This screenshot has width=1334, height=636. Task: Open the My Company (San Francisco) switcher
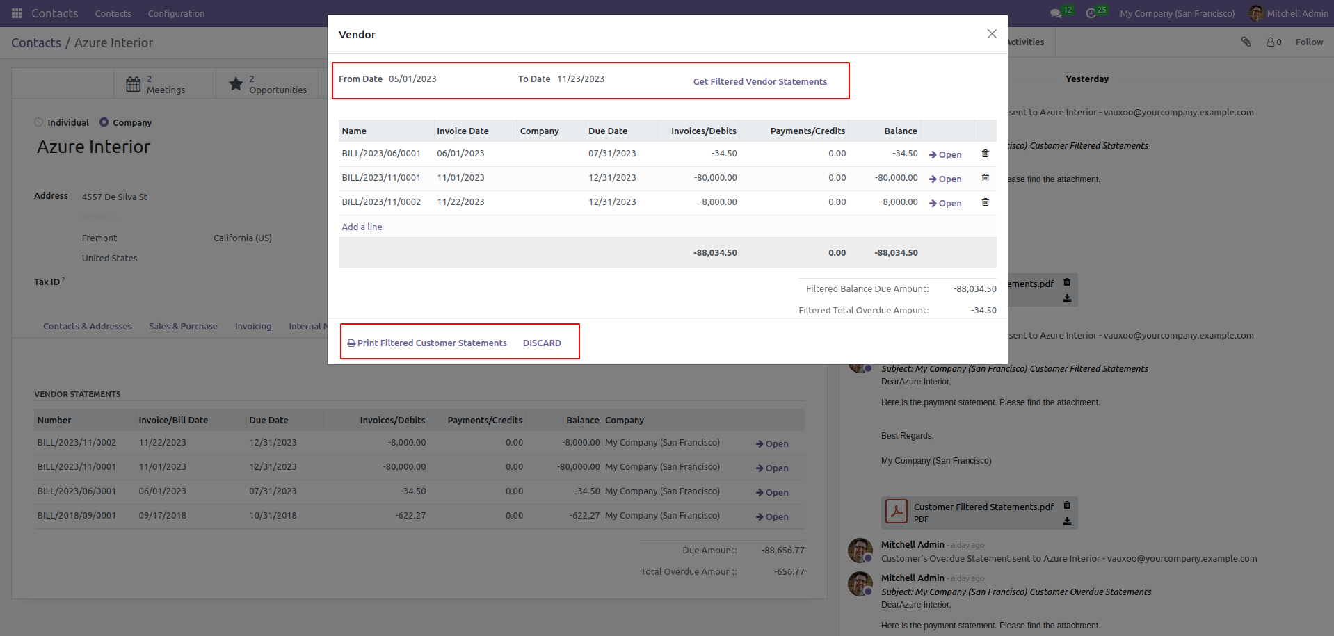pos(1178,13)
